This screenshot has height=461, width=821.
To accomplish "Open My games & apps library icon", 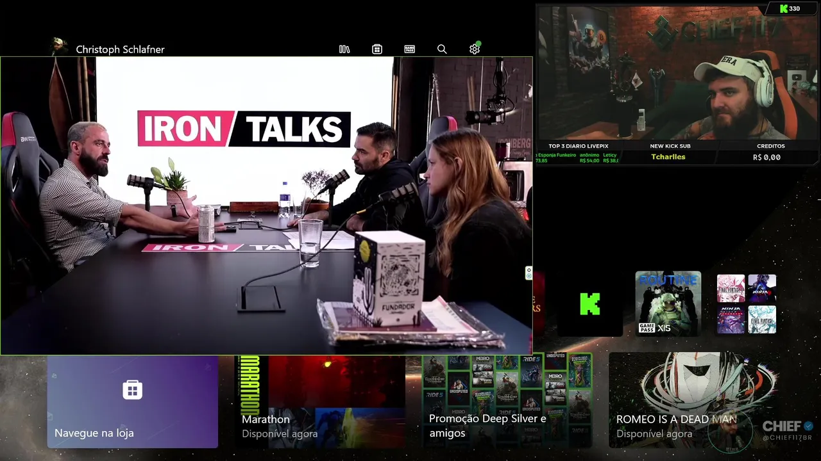I will click(344, 49).
